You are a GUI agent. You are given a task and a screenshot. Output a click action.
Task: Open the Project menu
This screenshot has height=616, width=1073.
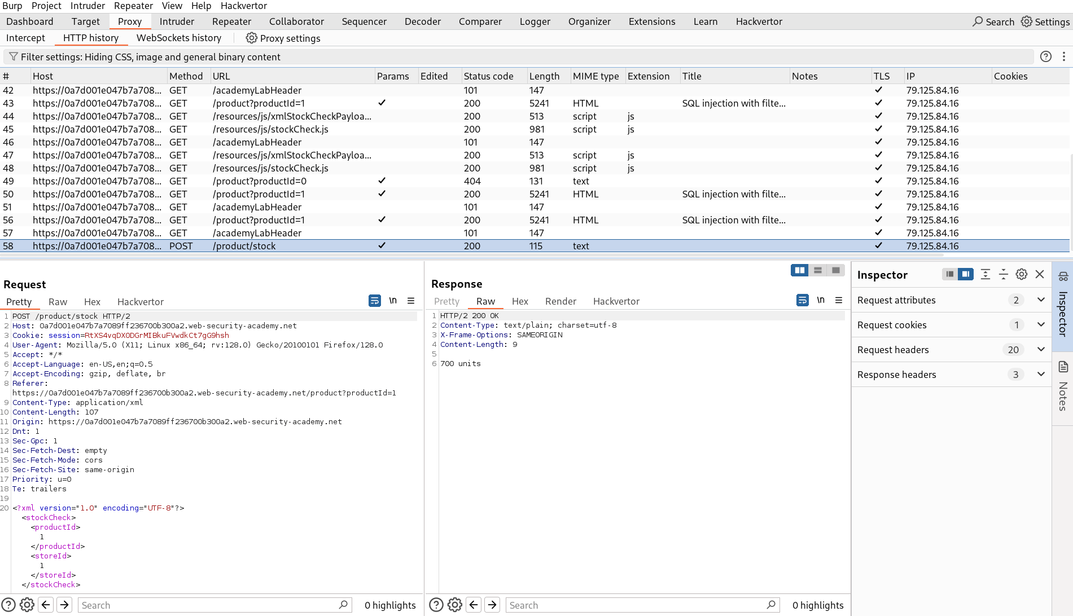click(46, 6)
